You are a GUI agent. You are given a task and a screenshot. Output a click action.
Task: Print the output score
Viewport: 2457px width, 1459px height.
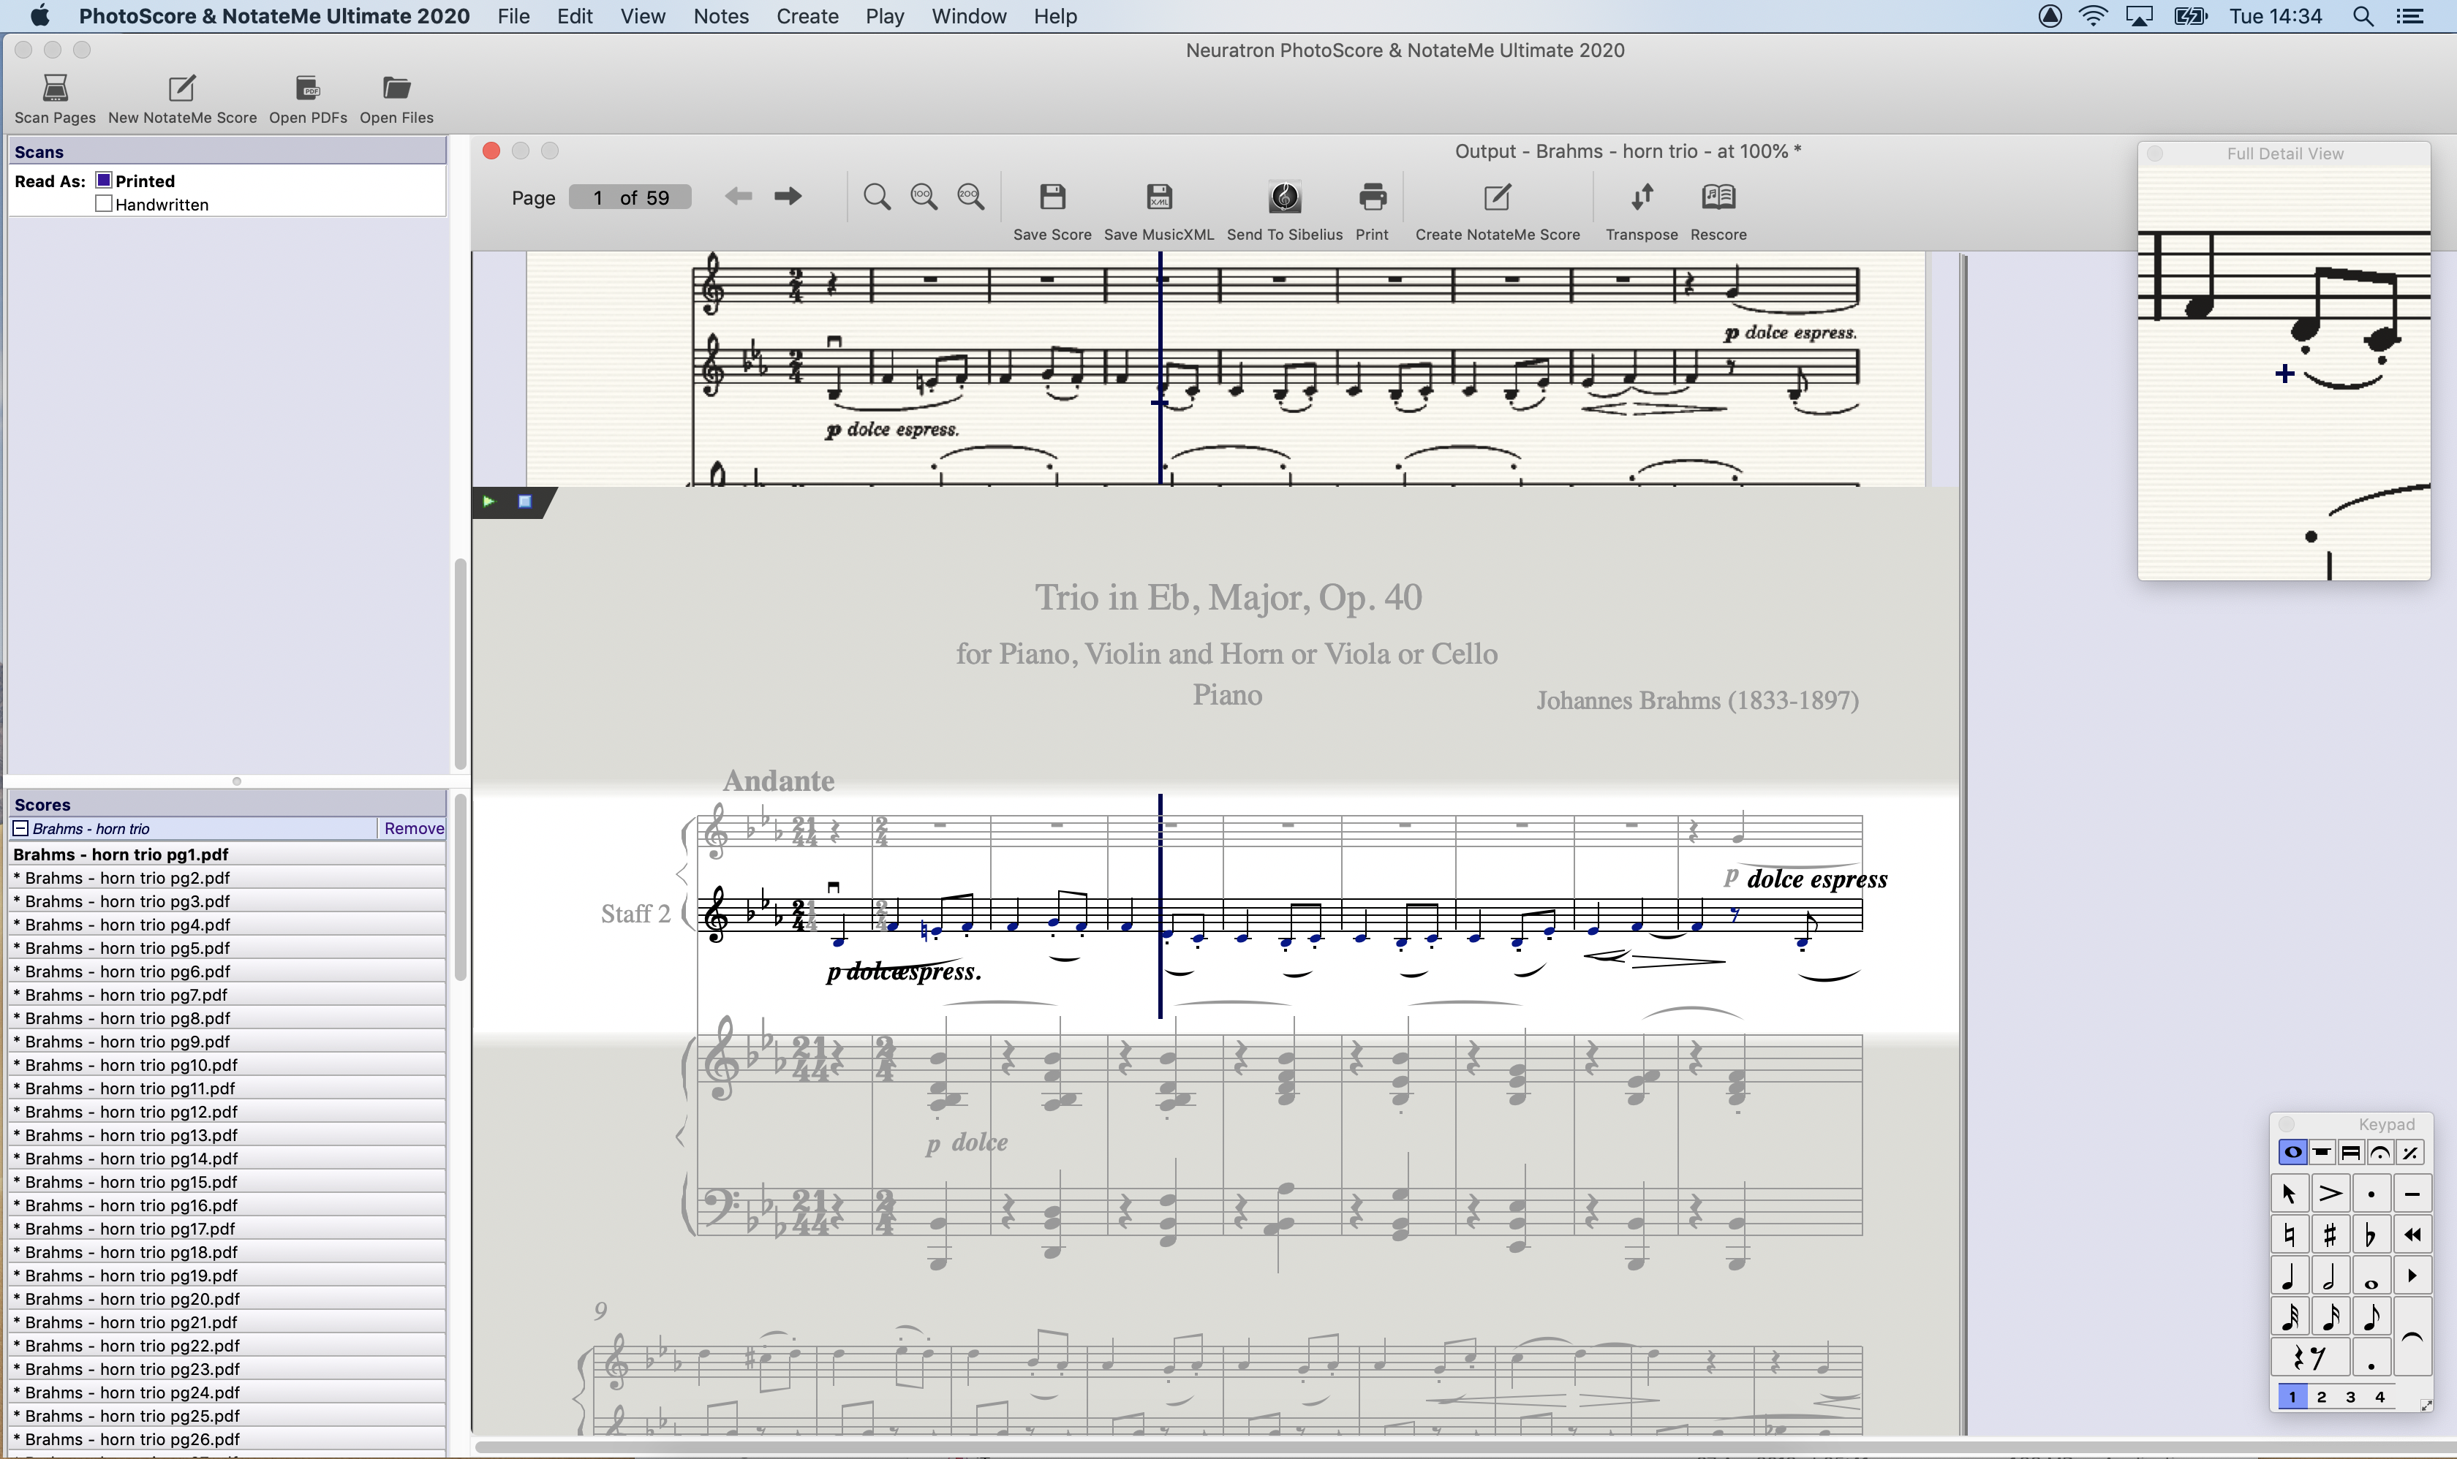[x=1372, y=197]
